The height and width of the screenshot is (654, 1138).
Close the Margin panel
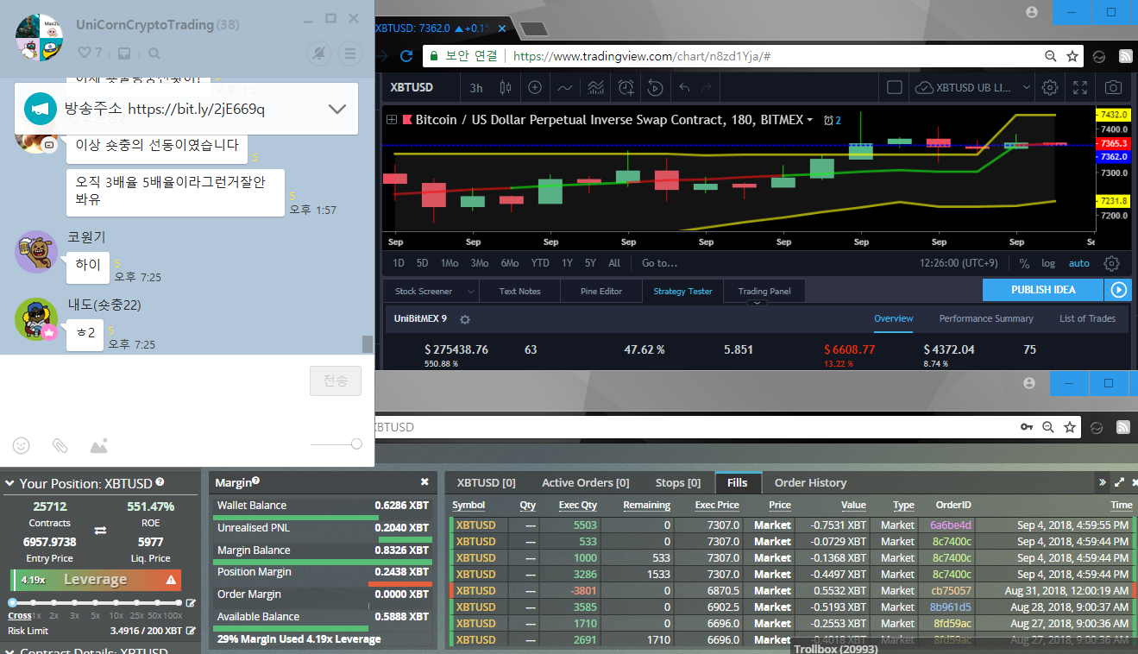pos(424,482)
